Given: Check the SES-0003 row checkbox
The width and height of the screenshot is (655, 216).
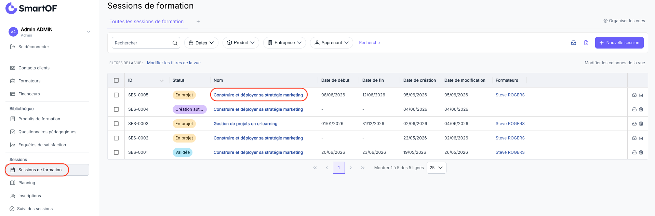Looking at the screenshot, I should (x=116, y=124).
